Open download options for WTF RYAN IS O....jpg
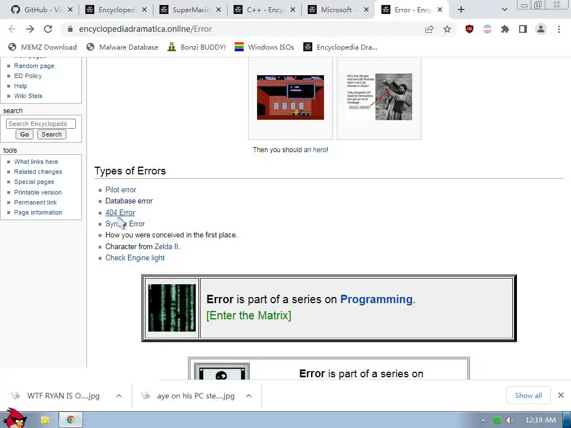This screenshot has height=428, width=571. click(x=119, y=396)
